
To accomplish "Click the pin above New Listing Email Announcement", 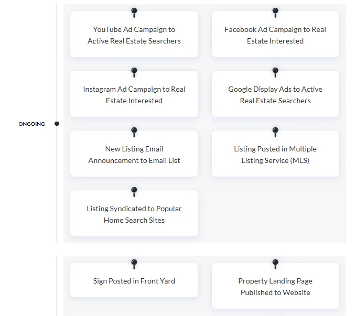I will (134, 132).
